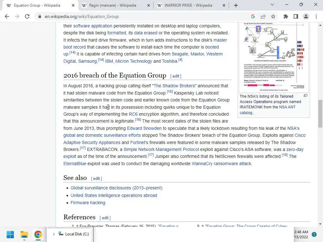This screenshot has width=323, height=242.
Task: Click the page vertical scrollbar thumb
Action: click(x=320, y=113)
